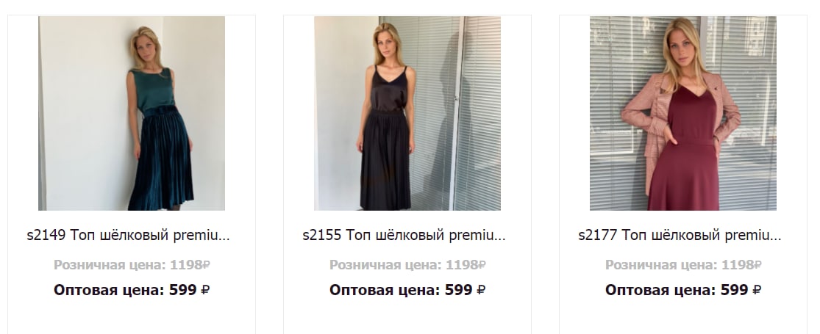Image resolution: width=820 pixels, height=334 pixels.
Task: Select the s2177 retail price 1198 text
Action: [683, 265]
